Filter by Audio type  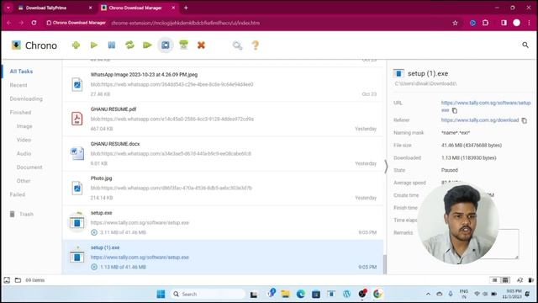pos(24,153)
